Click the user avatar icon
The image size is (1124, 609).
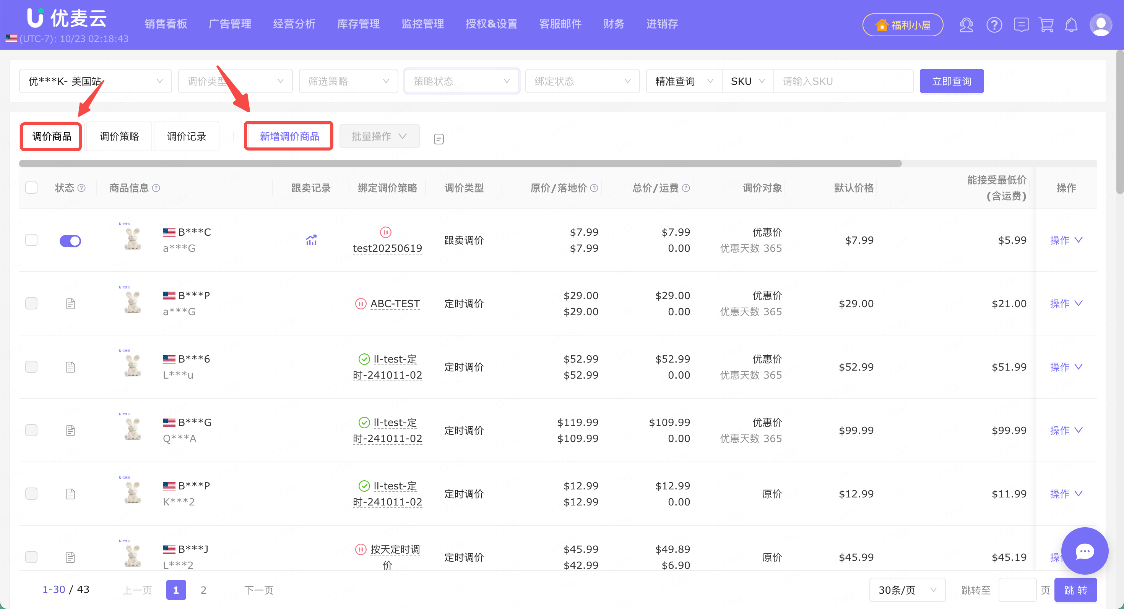pos(1100,25)
